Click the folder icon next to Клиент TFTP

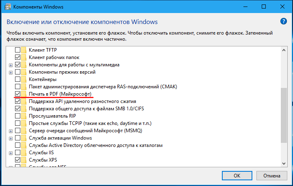coord(24,50)
